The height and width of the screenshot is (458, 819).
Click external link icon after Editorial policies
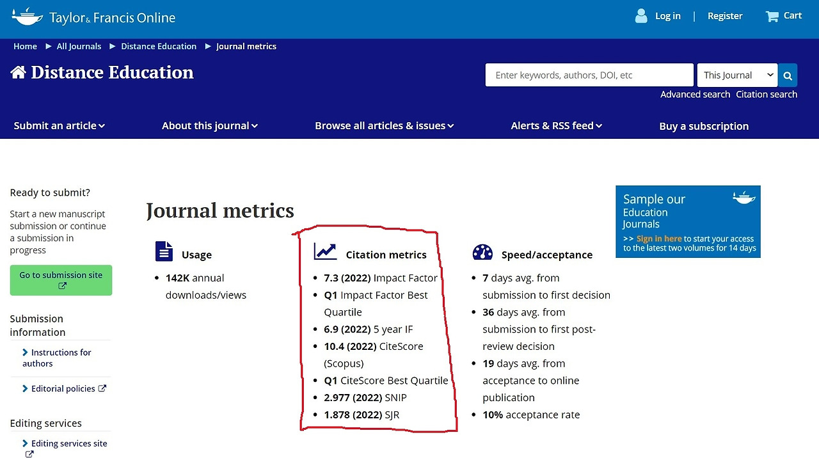pos(102,388)
